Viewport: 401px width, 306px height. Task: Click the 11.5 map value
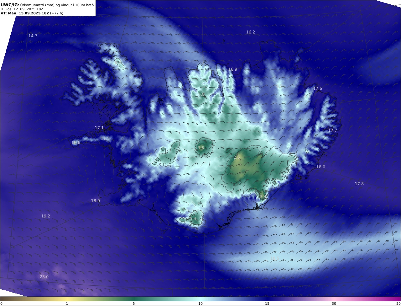[105, 139]
